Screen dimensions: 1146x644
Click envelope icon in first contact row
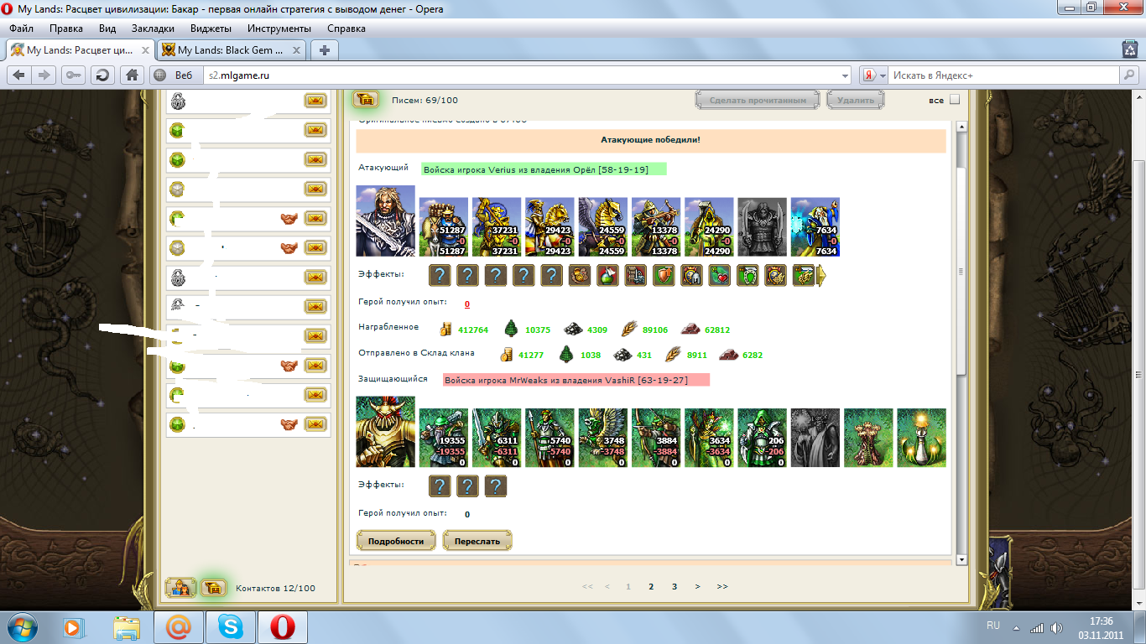click(x=315, y=101)
